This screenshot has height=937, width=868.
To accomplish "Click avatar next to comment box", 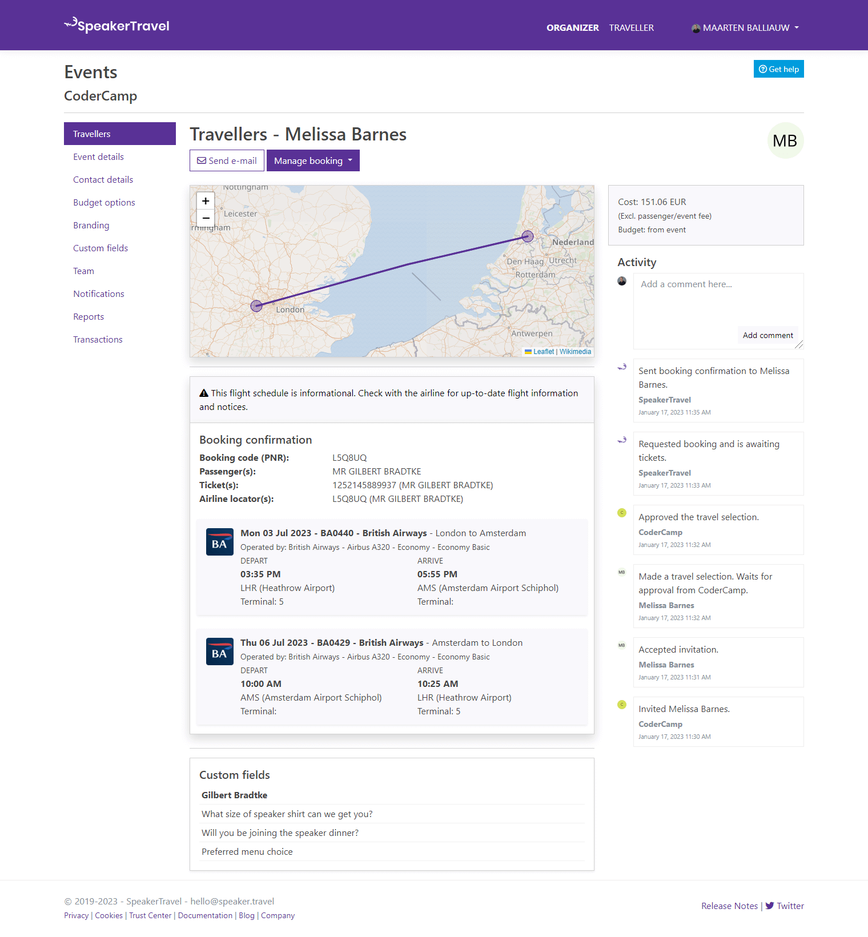I will 622,281.
